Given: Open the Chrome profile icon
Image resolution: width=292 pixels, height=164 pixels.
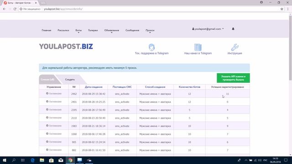Looking at the screenshot, I should pos(261,2).
